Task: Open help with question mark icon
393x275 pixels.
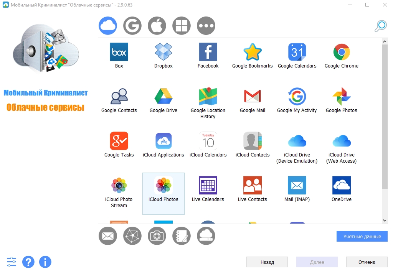Action: [28, 262]
